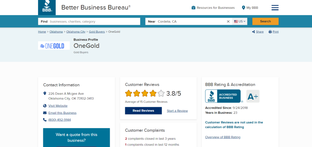This screenshot has height=147, width=312.
Task: Open the US country dropdown
Action: click(240, 22)
